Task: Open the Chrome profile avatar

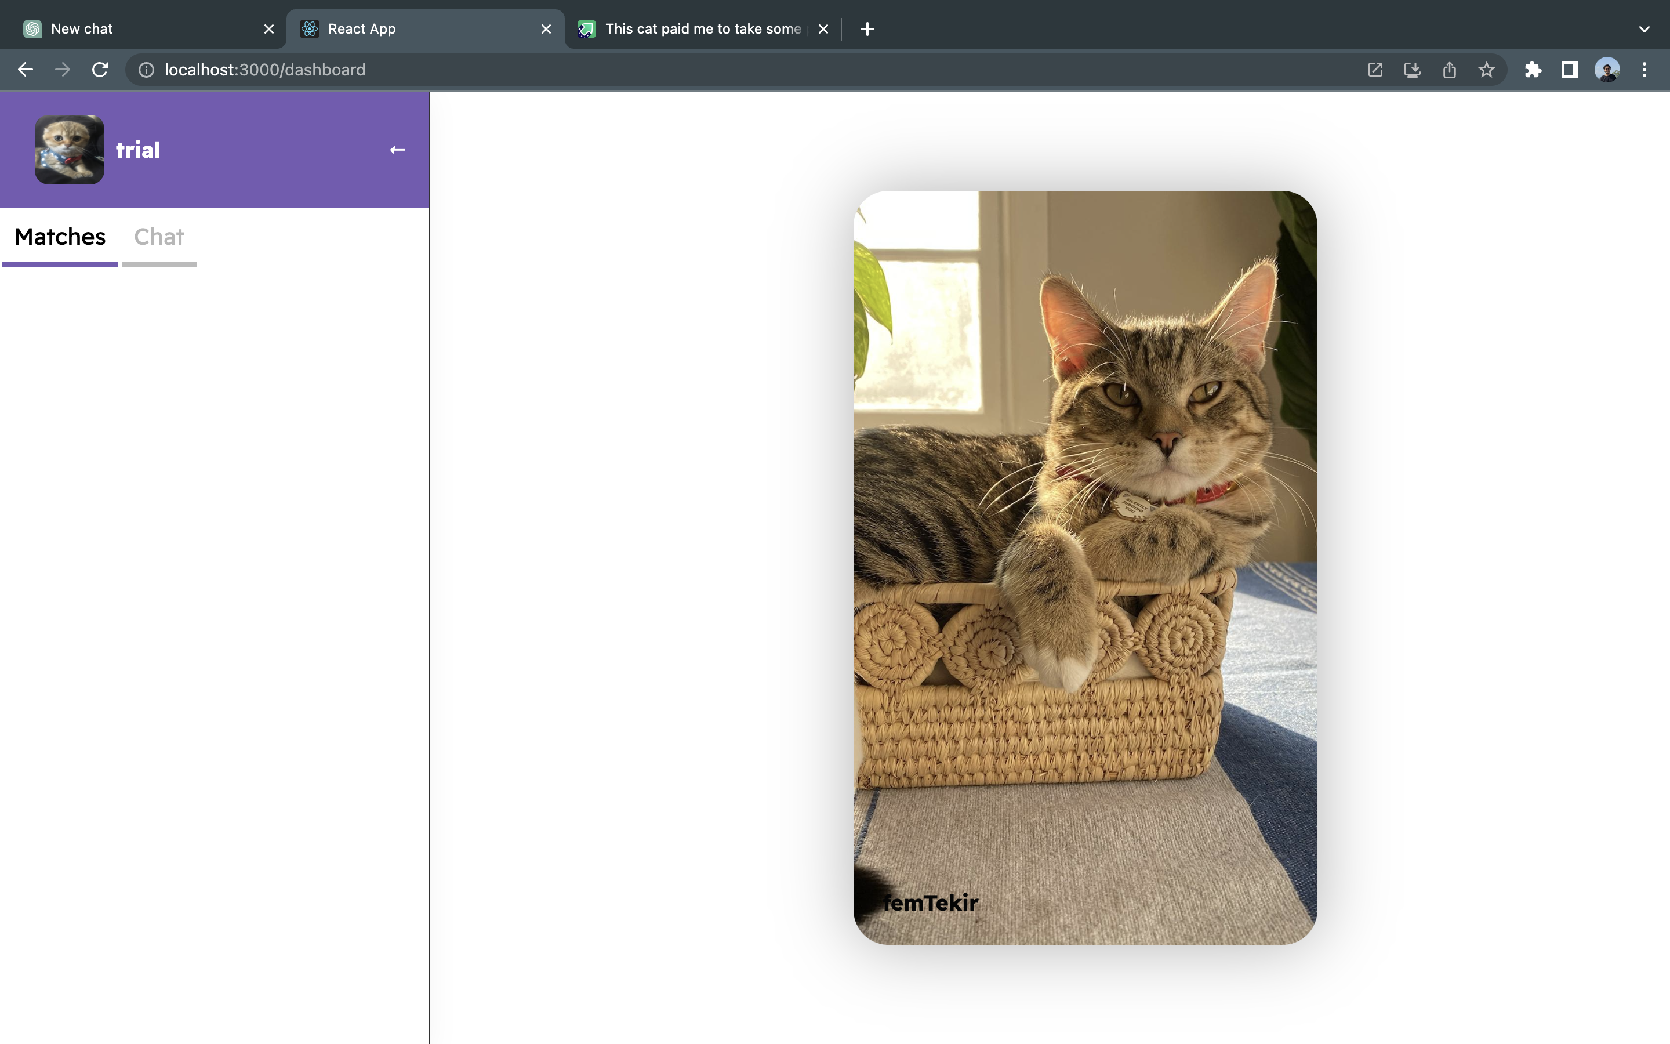Action: (x=1607, y=70)
